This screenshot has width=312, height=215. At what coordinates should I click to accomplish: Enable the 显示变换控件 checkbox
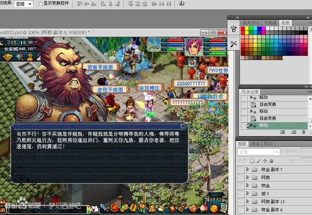coord(40,4)
